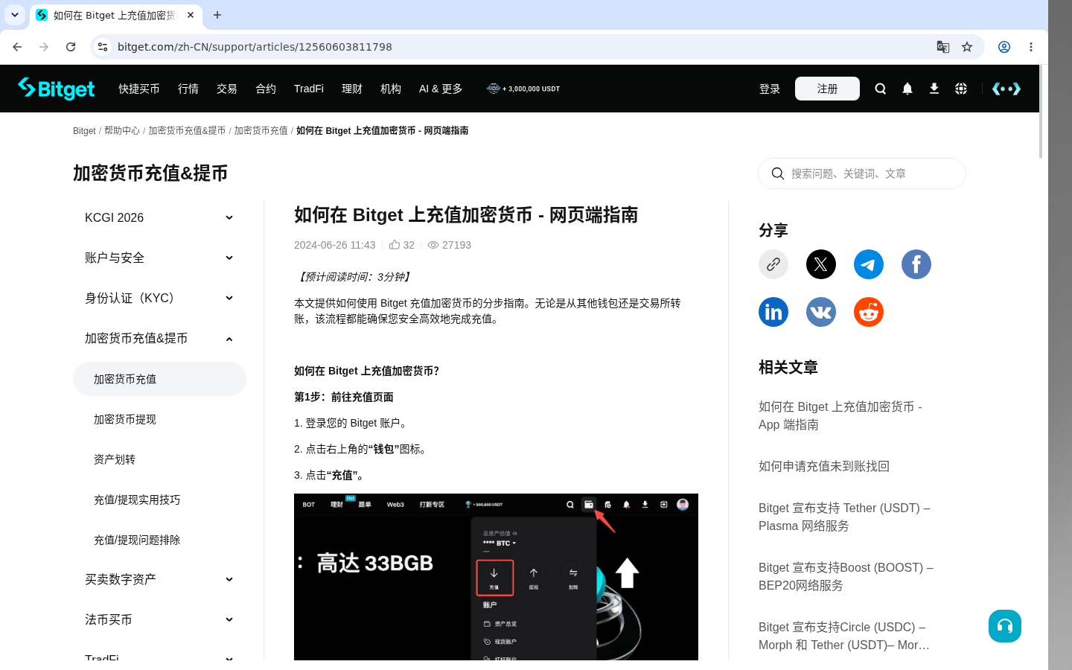1072x670 pixels.
Task: Open 合约 nav menu
Action: click(x=266, y=89)
